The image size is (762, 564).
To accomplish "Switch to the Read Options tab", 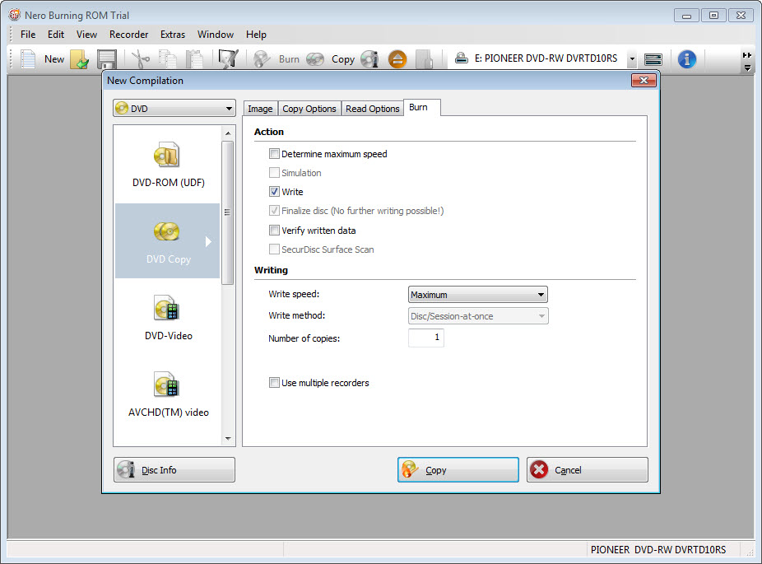I will click(x=373, y=109).
